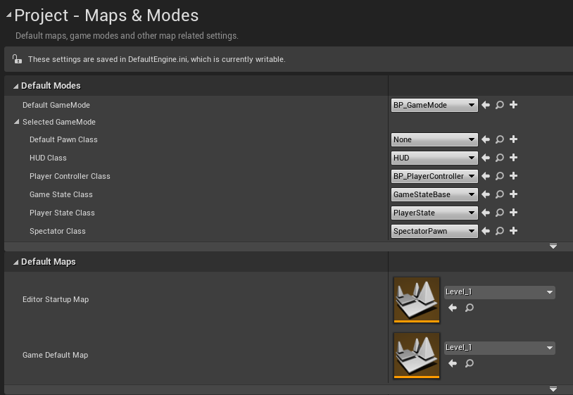Open the Player Controller Class dropdown
573x395 pixels.
(x=434, y=176)
